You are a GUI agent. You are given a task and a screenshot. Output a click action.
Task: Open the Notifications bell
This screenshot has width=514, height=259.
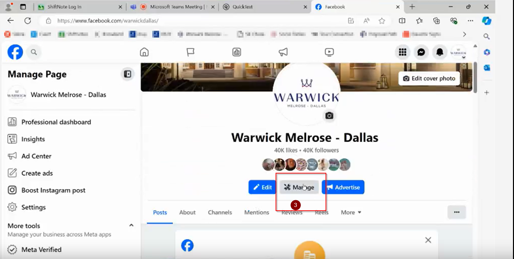coord(440,52)
